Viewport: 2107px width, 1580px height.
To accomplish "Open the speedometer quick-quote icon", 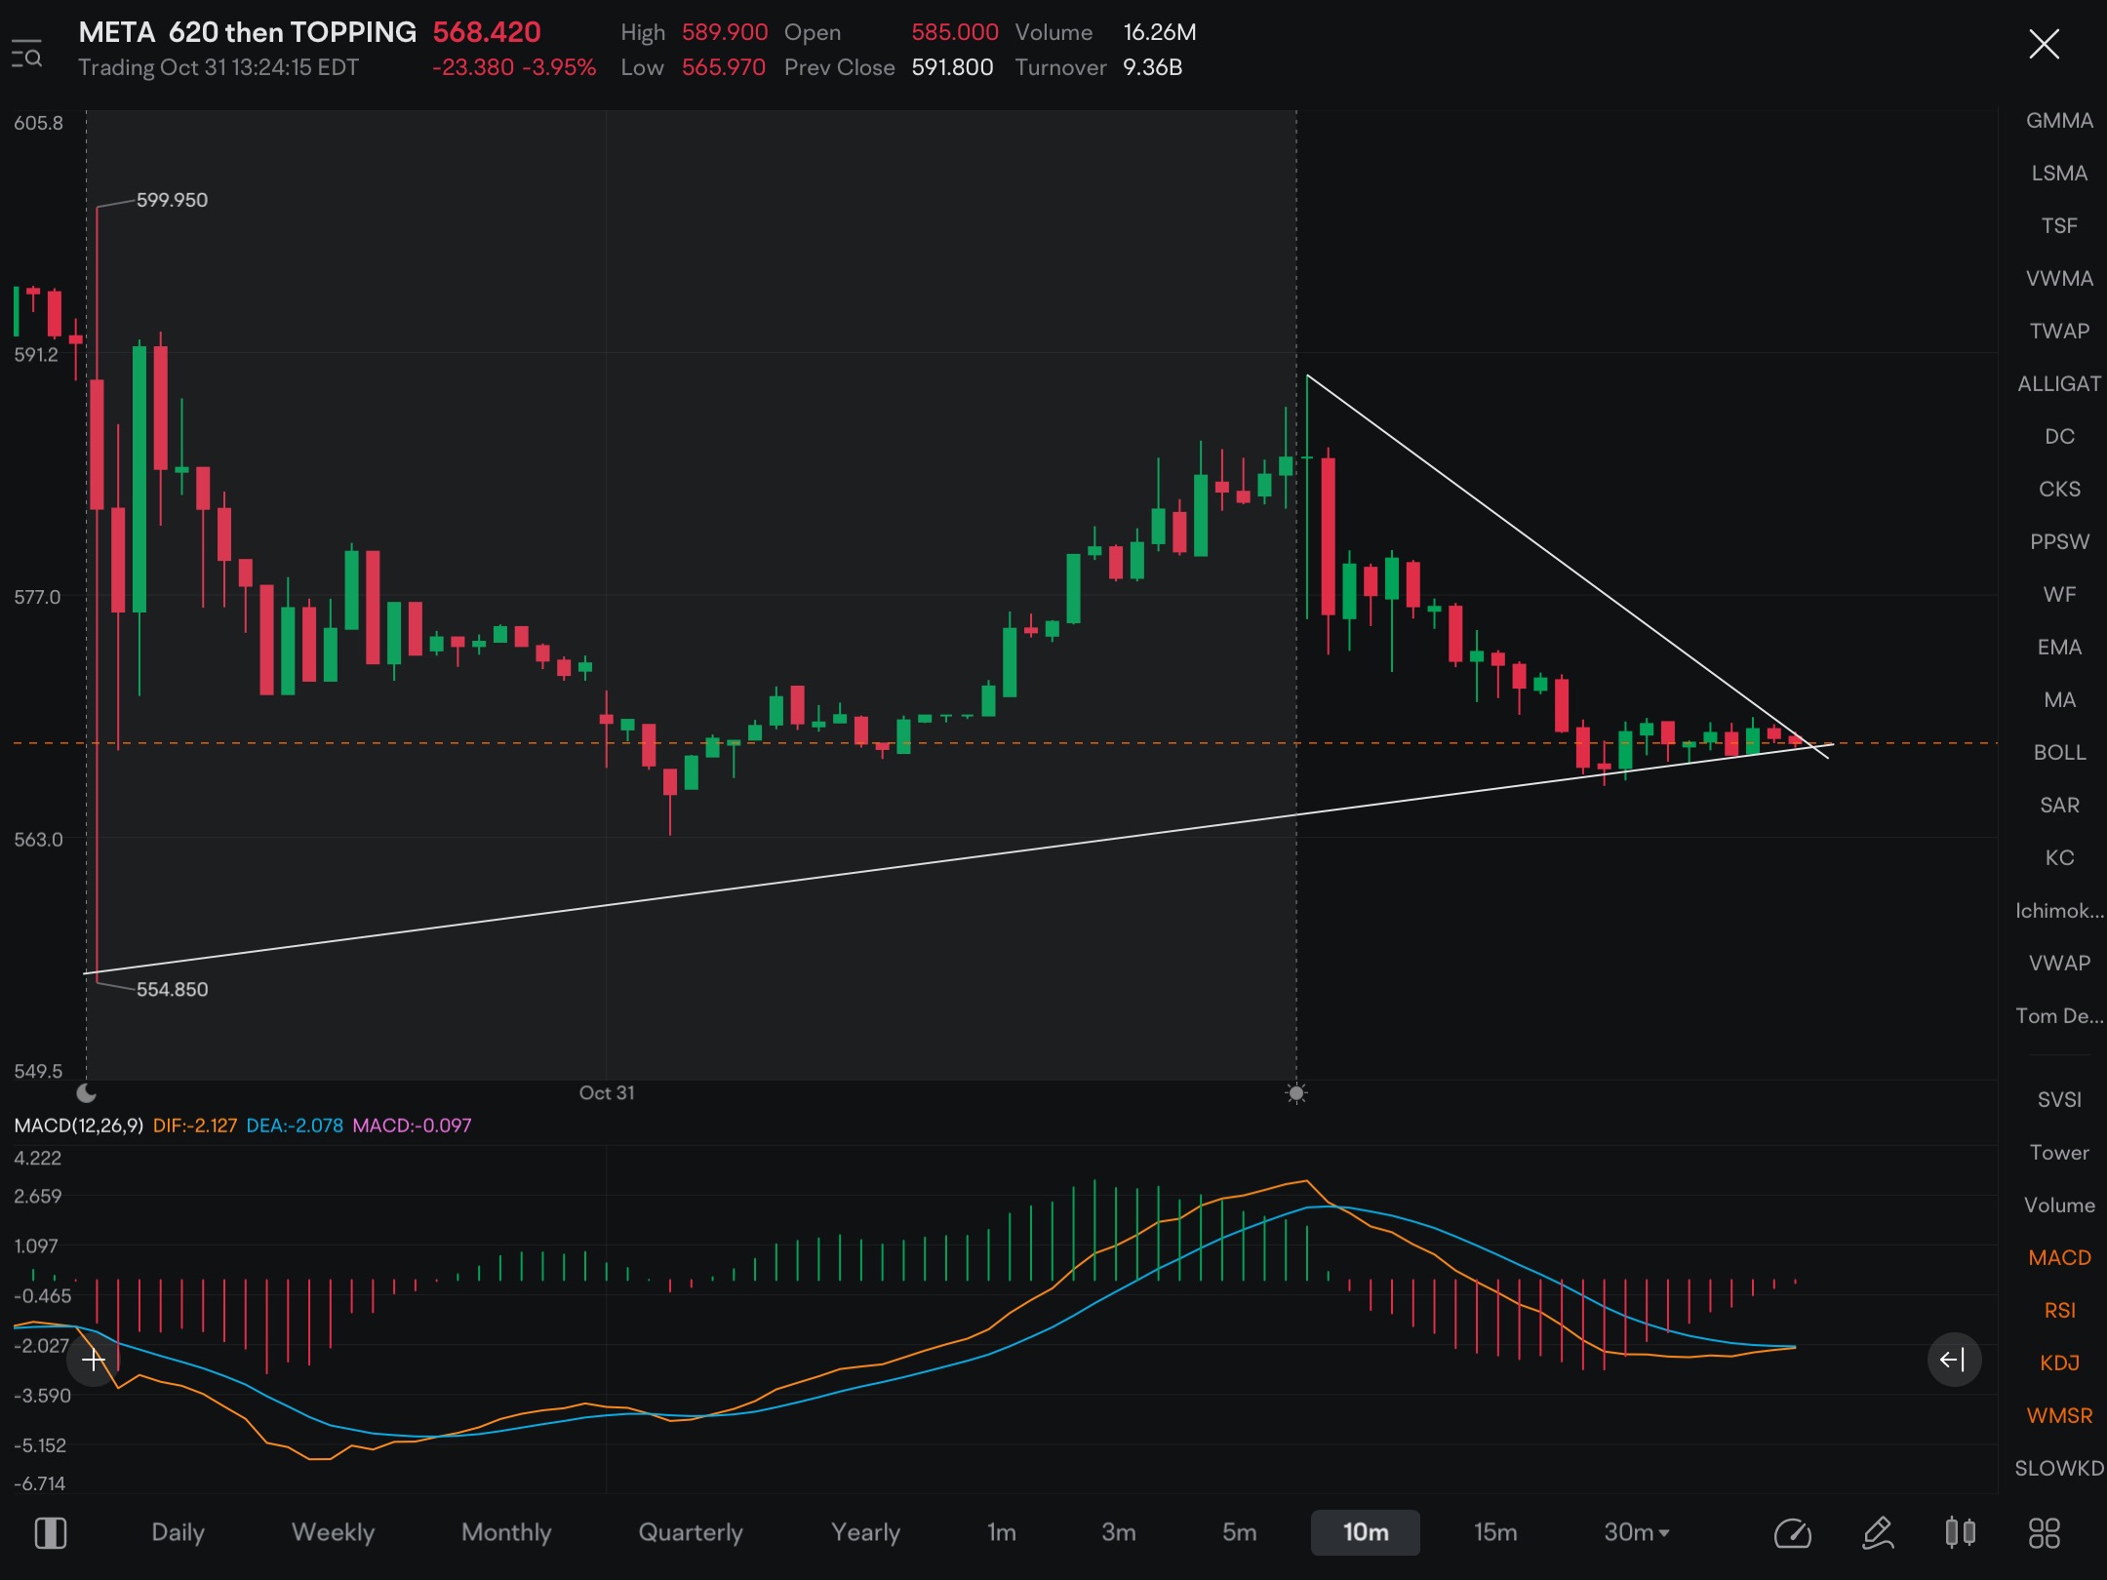I will (1792, 1533).
